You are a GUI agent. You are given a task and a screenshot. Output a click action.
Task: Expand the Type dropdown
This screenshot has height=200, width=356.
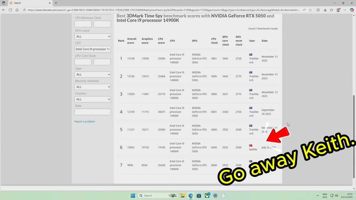click(x=93, y=74)
